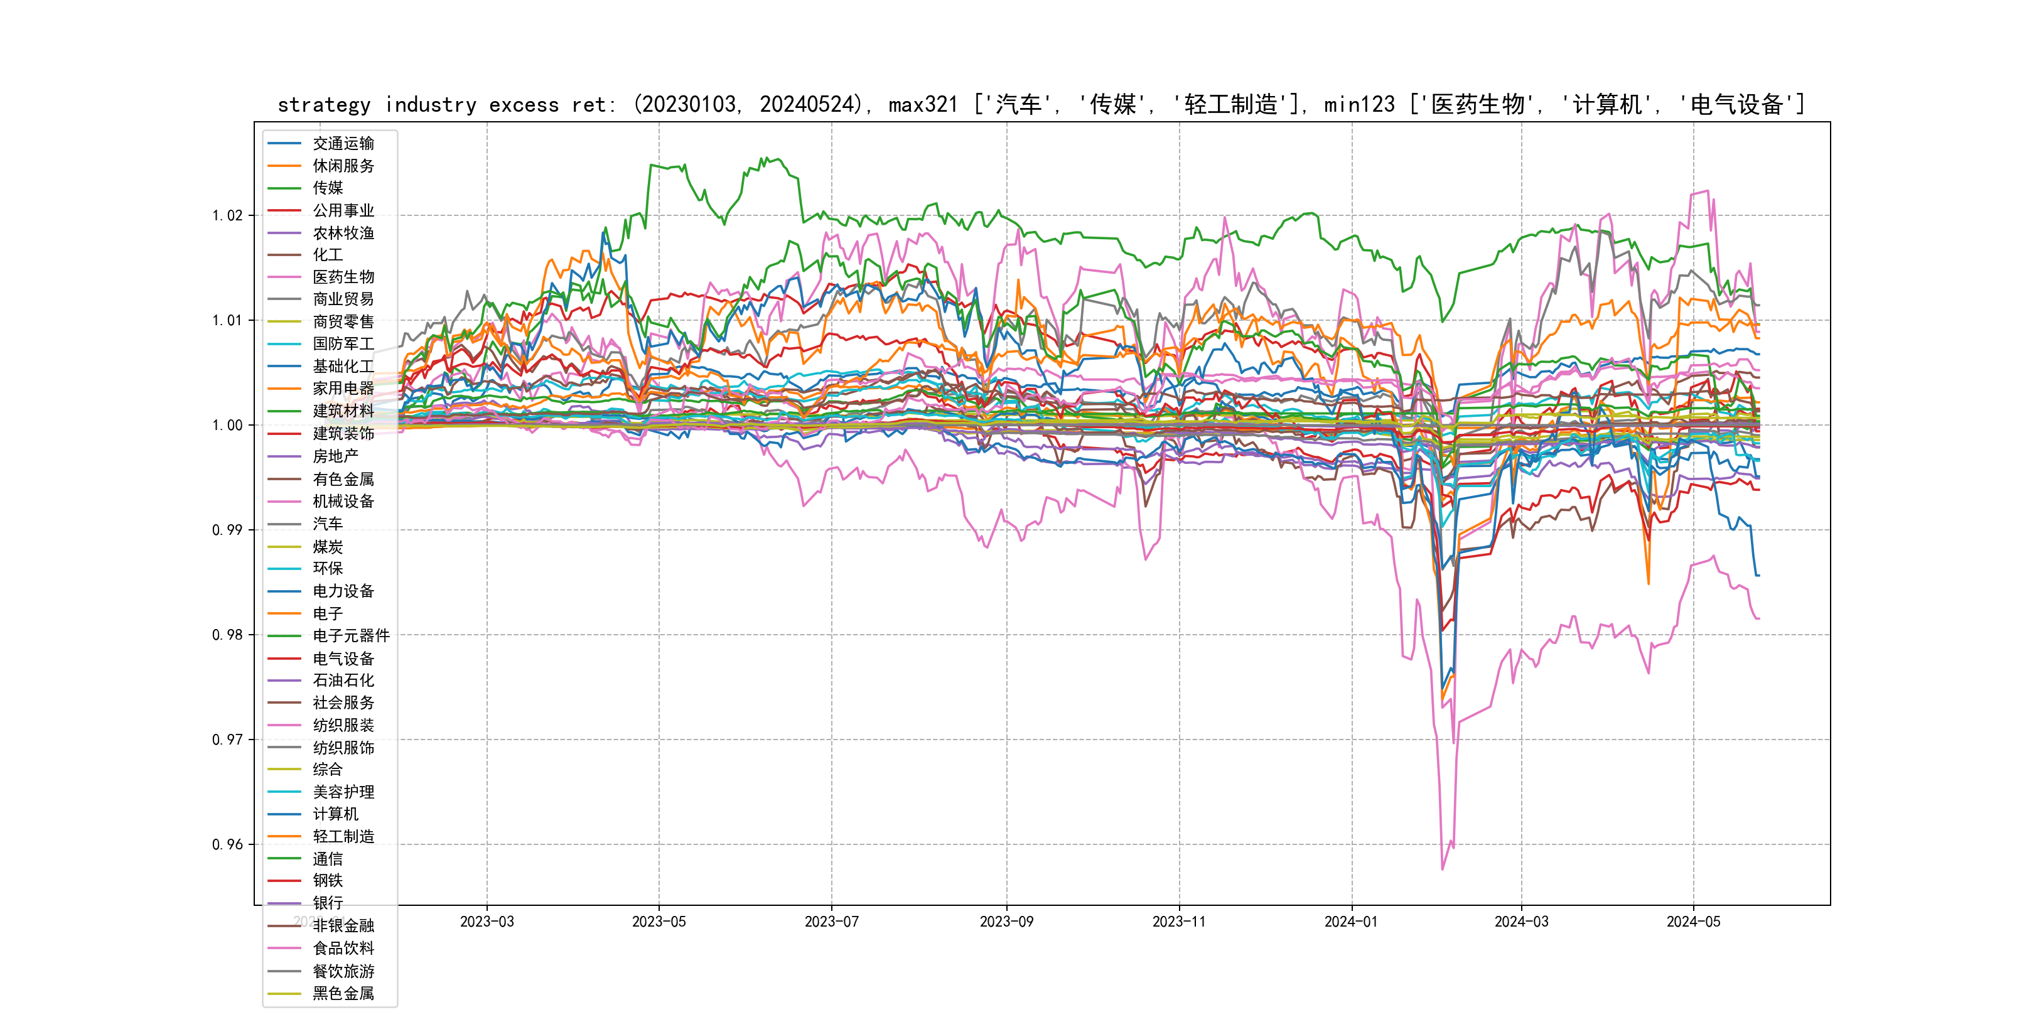
Task: Click the 房地产 purple line swatch
Action: tap(284, 456)
